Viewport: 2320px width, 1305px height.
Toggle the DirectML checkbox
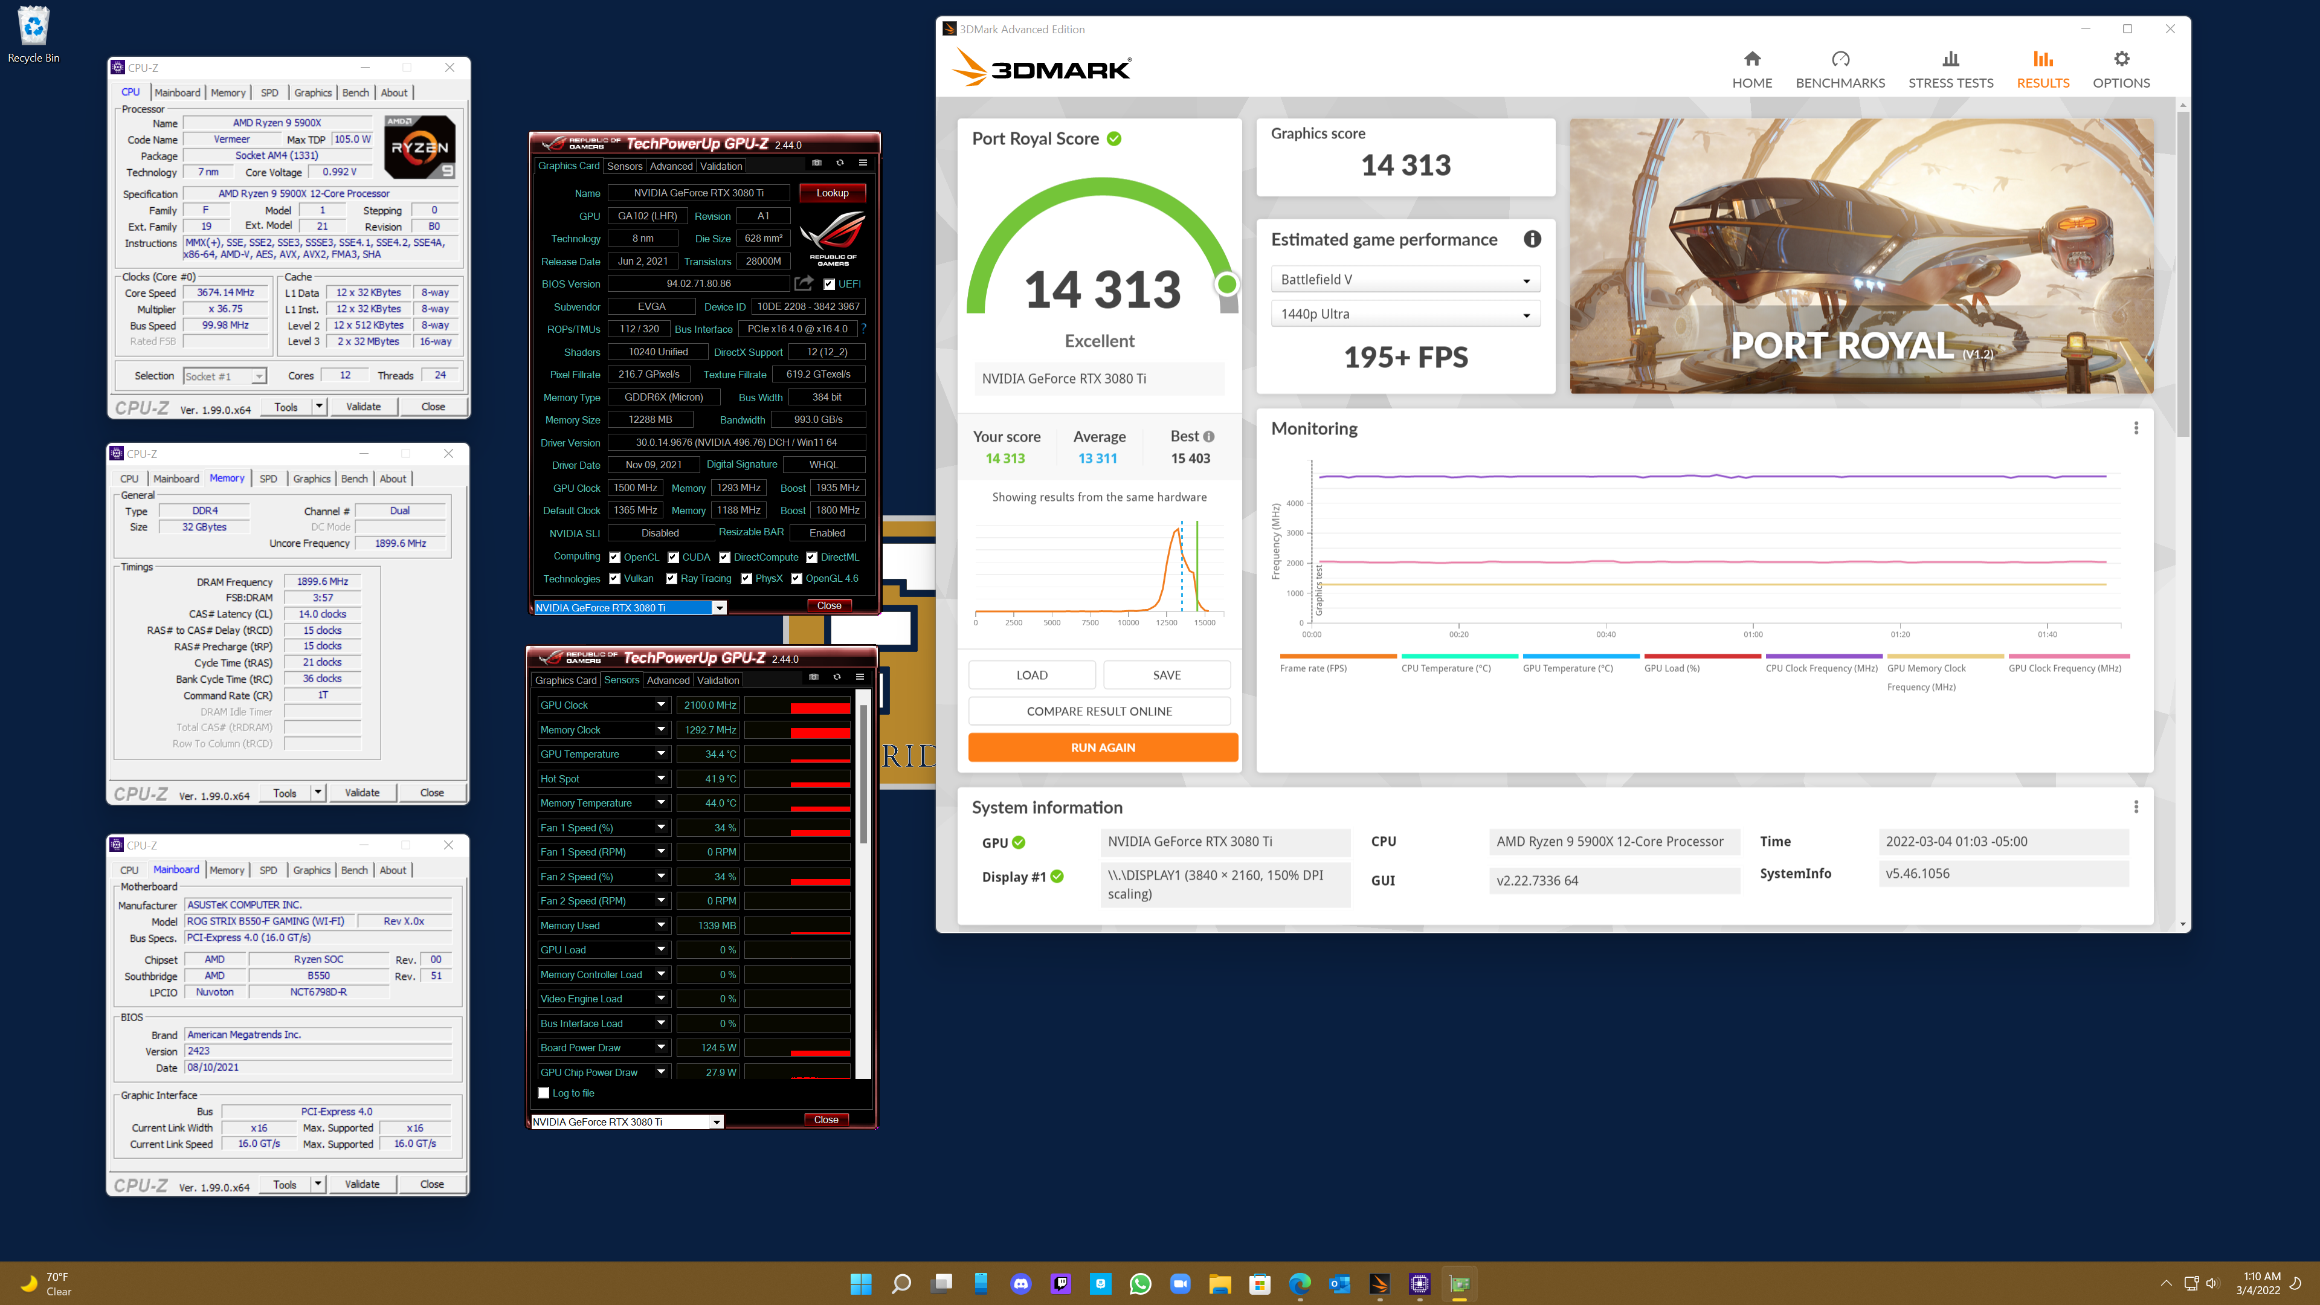click(811, 558)
